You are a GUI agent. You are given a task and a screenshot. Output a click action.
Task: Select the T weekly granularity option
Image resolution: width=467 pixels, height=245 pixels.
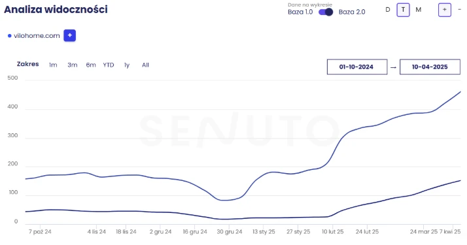click(403, 10)
